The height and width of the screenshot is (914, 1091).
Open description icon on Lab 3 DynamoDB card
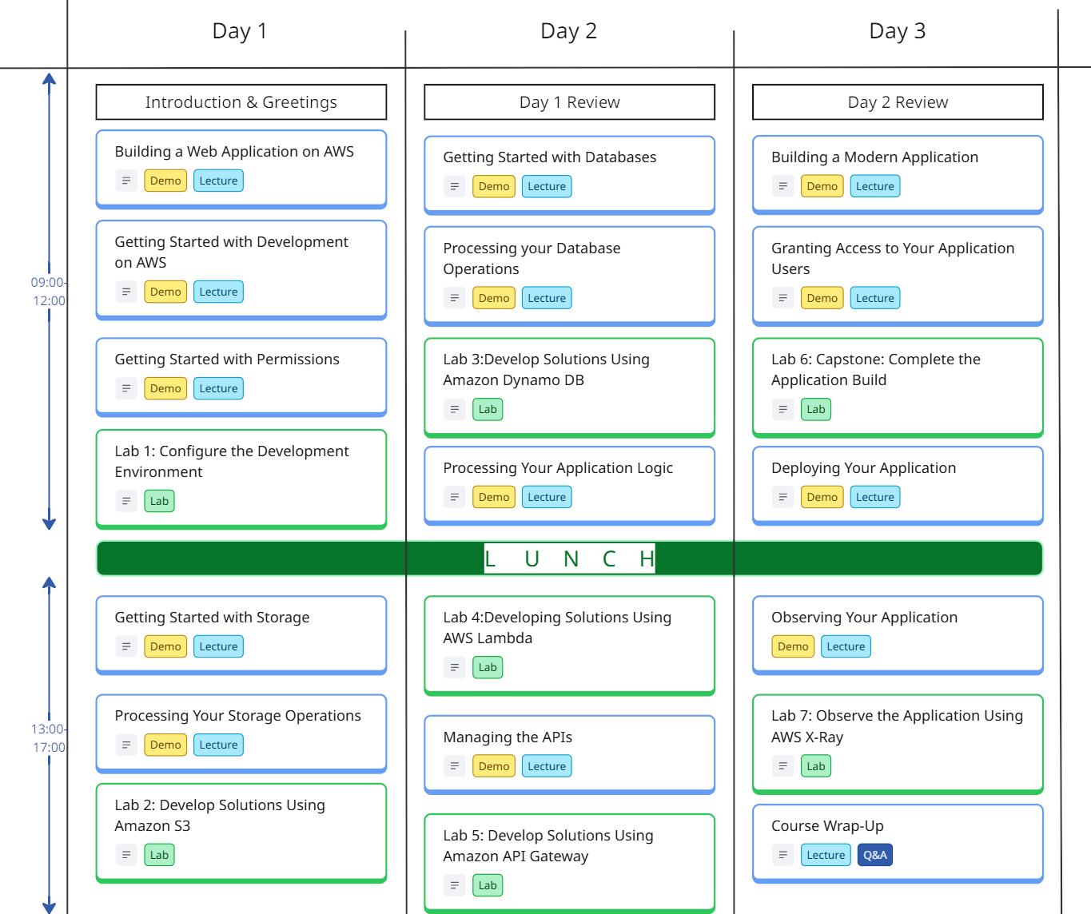[x=455, y=410]
